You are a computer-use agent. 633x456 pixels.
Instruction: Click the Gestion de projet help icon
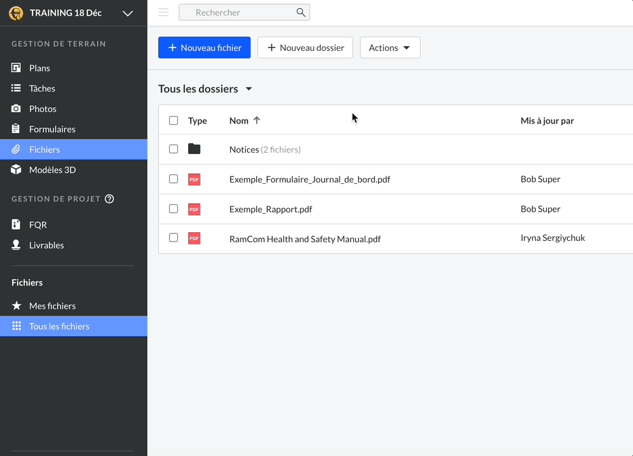click(109, 199)
